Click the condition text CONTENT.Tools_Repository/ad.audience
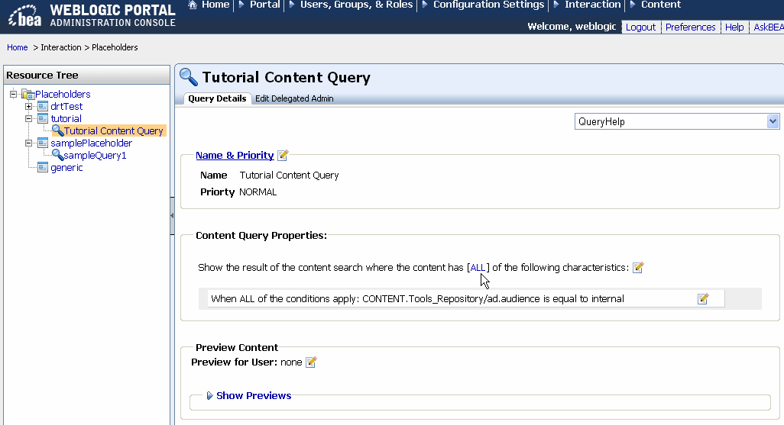The image size is (784, 425). (451, 298)
